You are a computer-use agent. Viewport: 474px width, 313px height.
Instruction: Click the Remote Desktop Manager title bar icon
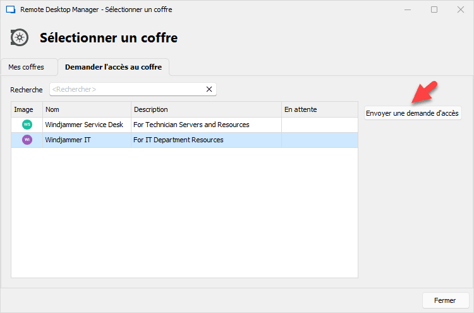10,9
